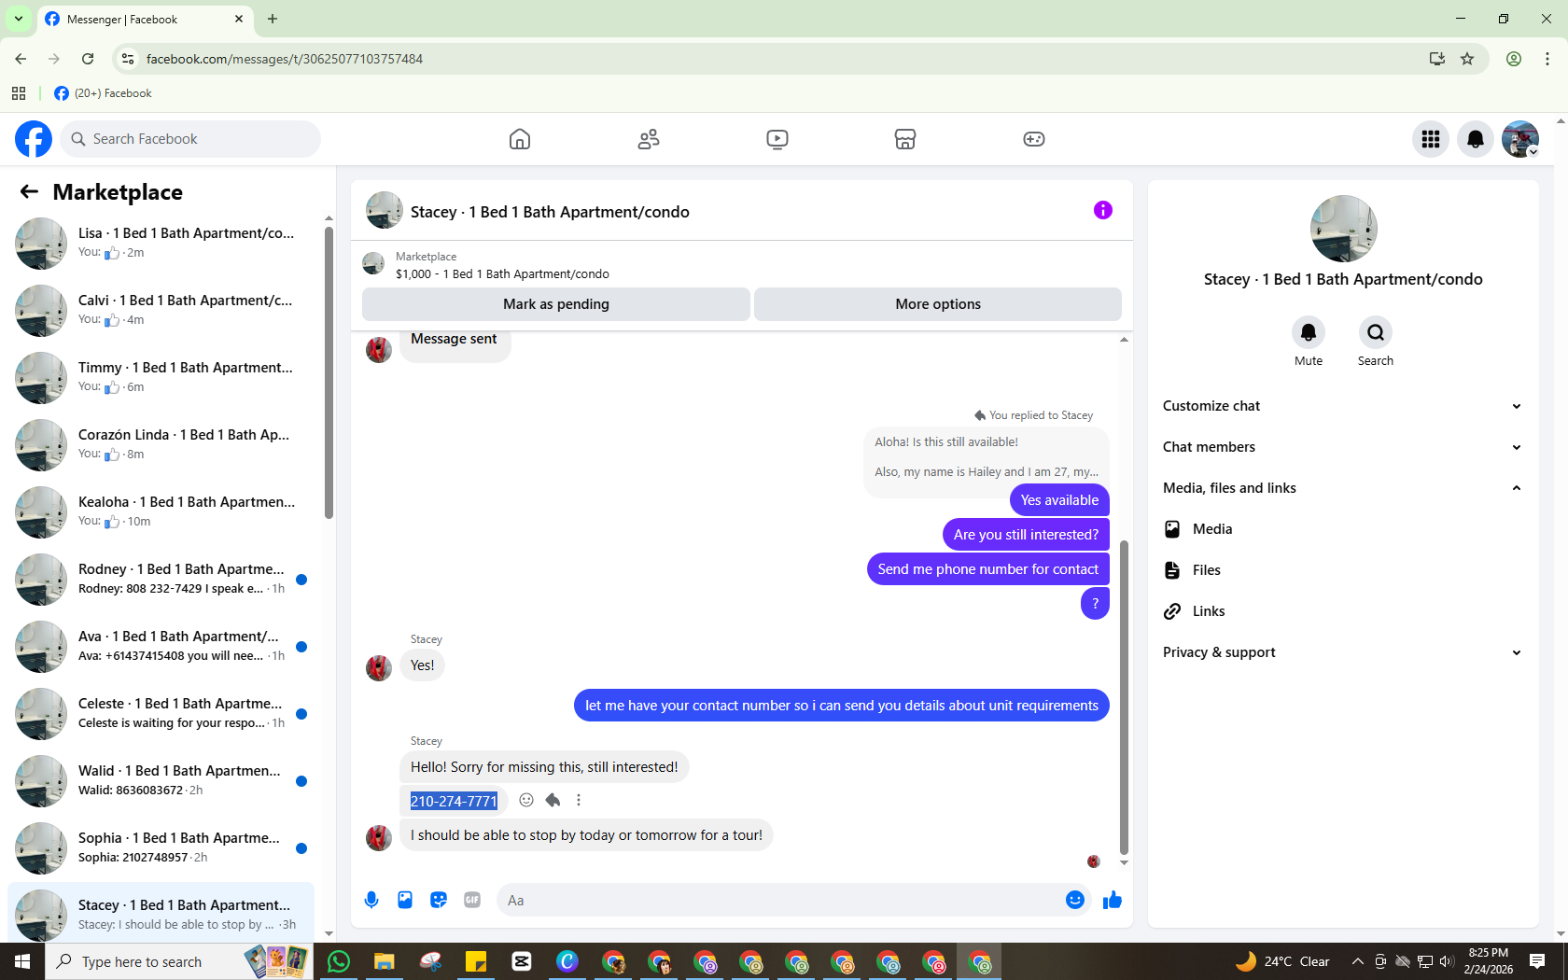Open more options for 210-274-7771 message
The image size is (1568, 980).
[x=579, y=800]
